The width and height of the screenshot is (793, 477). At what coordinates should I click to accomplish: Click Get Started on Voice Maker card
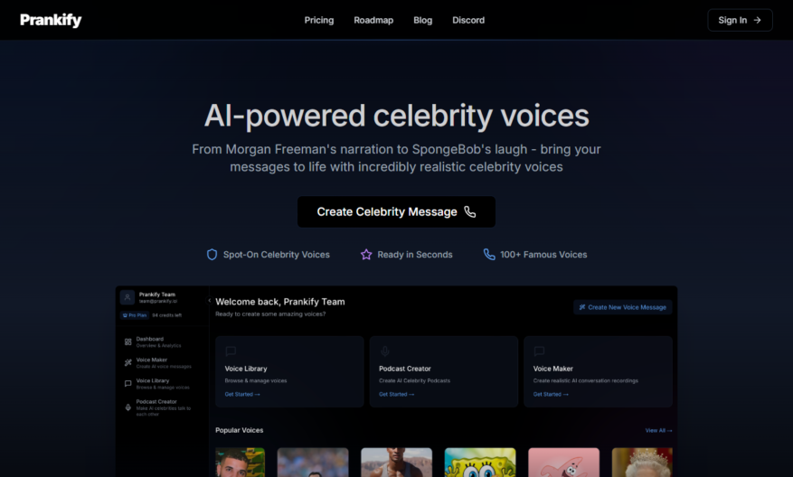pos(551,394)
